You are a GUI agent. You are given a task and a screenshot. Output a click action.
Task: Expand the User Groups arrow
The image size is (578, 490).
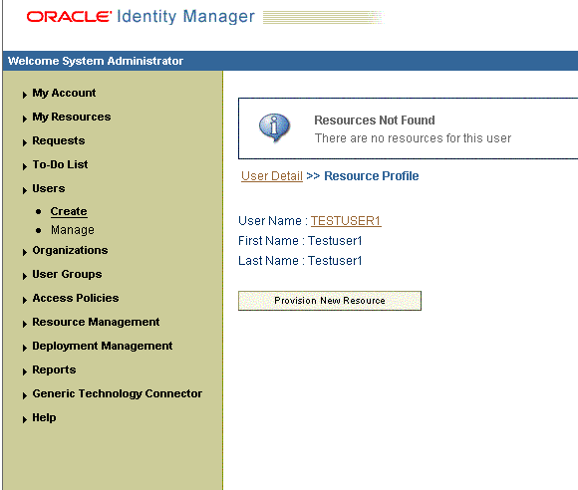point(24,276)
